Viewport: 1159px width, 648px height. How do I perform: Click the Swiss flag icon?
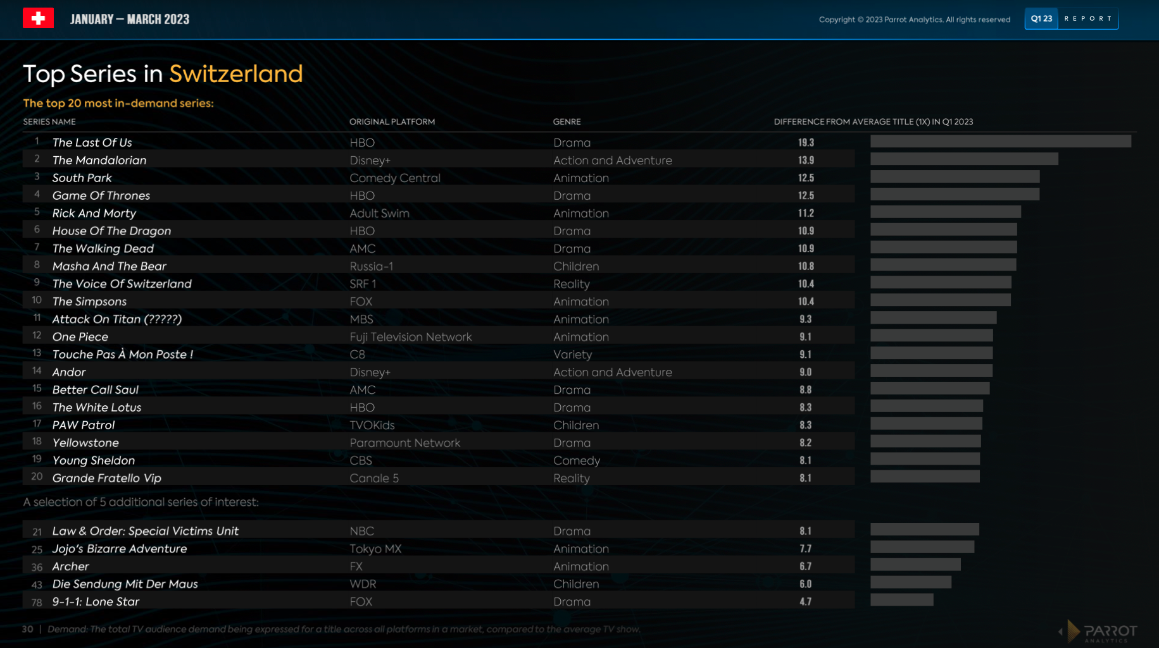[38, 18]
